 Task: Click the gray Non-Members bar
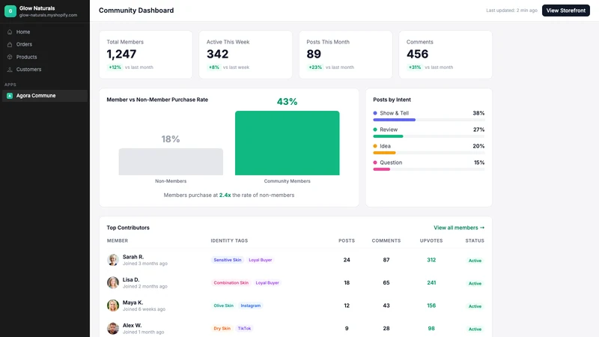(171, 162)
